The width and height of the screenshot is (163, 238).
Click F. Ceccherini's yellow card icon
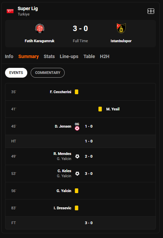(76, 92)
